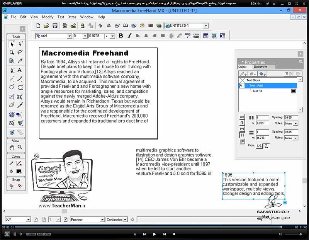
Task: Click the column Spacing field 0.635
Action: [x=291, y=117]
